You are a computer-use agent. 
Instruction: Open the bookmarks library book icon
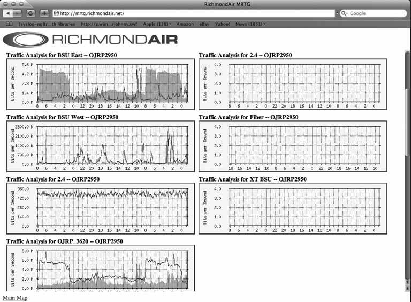pos(9,24)
